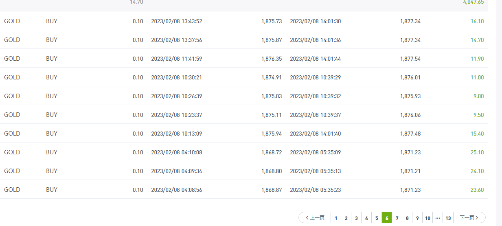
Task: Open page 4 in pagination
Action: 366,218
